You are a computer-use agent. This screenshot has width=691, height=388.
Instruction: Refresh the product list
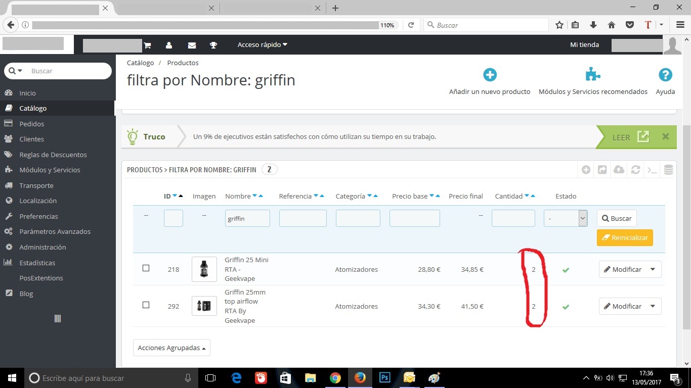pos(635,170)
